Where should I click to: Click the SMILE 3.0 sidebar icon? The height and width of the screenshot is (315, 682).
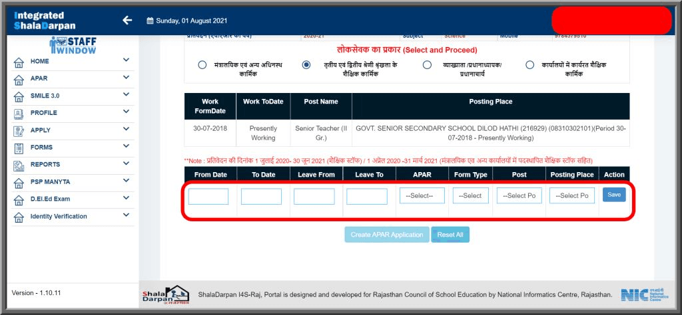point(19,96)
